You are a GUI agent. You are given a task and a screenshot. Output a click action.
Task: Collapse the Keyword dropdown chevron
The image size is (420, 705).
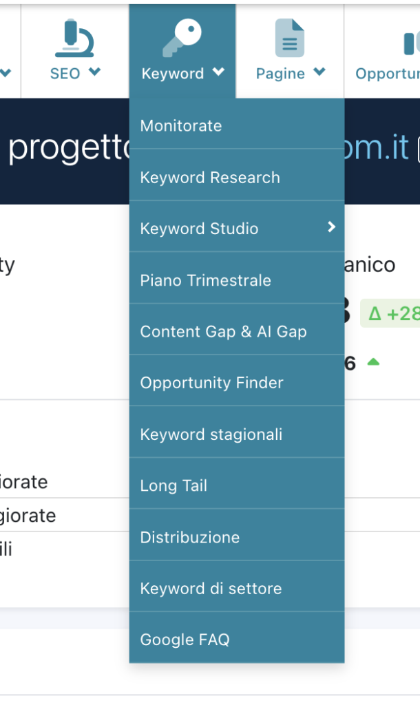click(218, 72)
